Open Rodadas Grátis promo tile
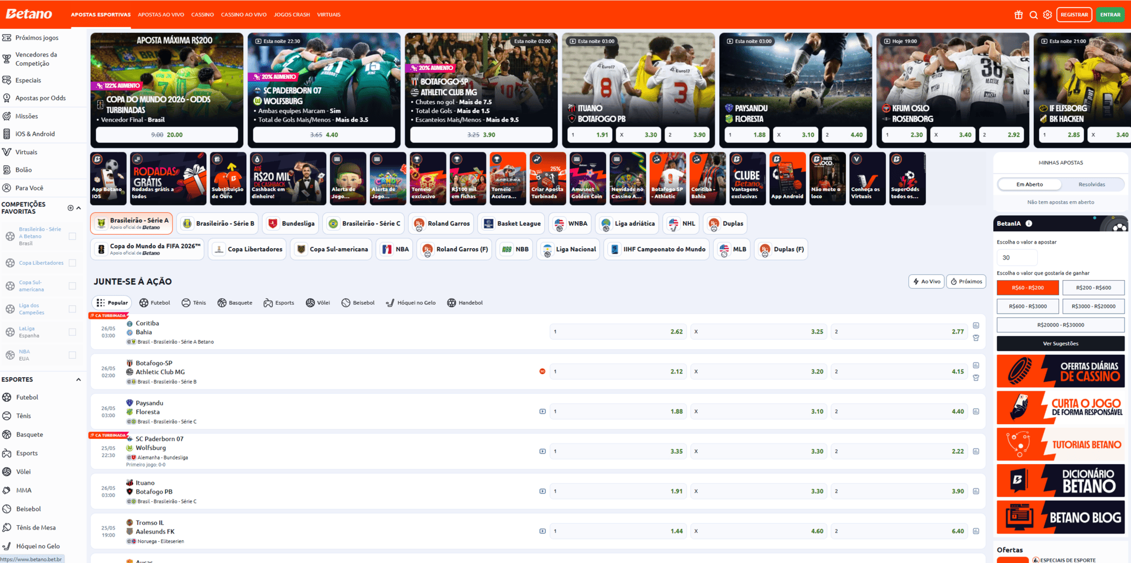This screenshot has height=563, width=1131. 168,179
